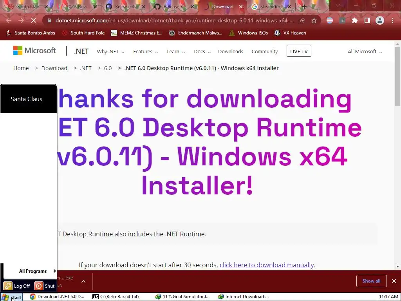The height and width of the screenshot is (301, 401).
Task: Click the start button
Action: pyautogui.click(x=12, y=297)
